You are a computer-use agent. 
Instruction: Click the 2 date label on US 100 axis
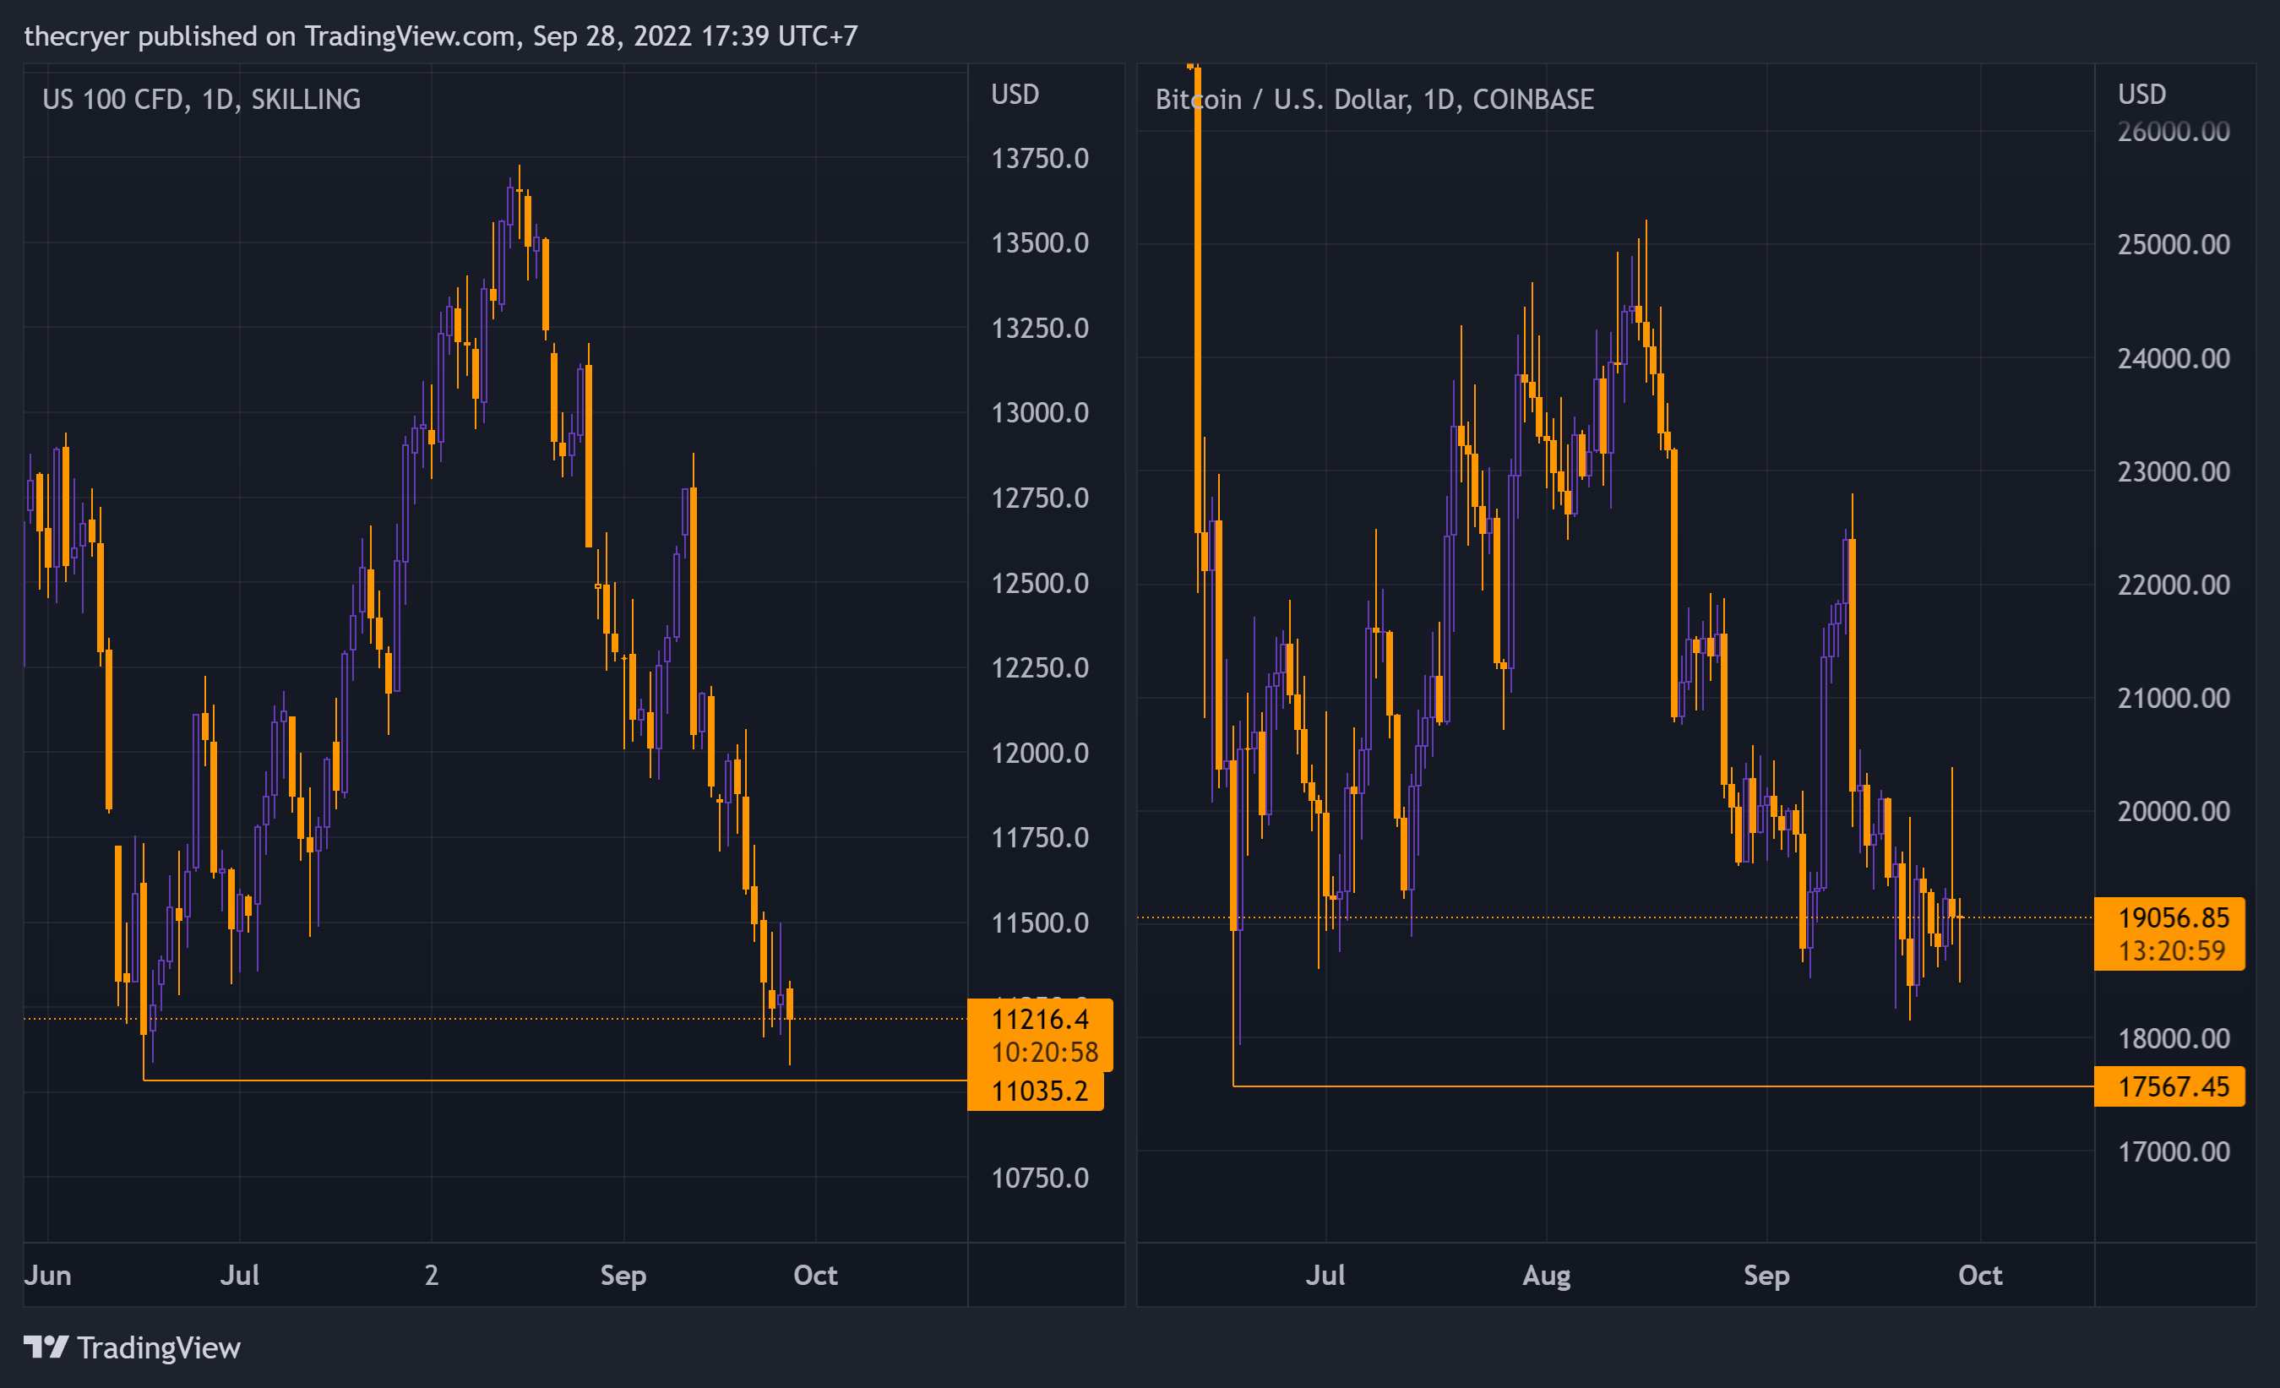point(431,1275)
